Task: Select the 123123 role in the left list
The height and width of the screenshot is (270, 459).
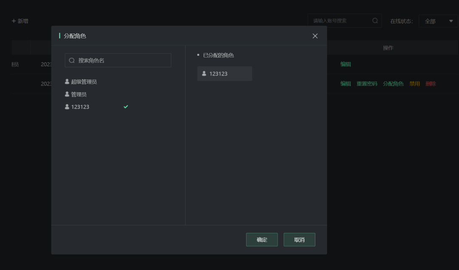Action: click(80, 107)
